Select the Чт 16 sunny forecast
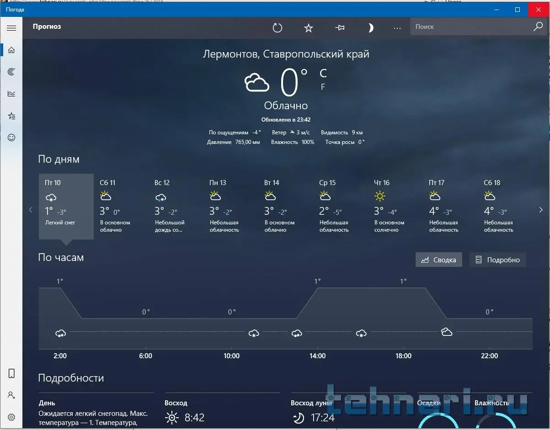The height and width of the screenshot is (430, 550). 395,207
